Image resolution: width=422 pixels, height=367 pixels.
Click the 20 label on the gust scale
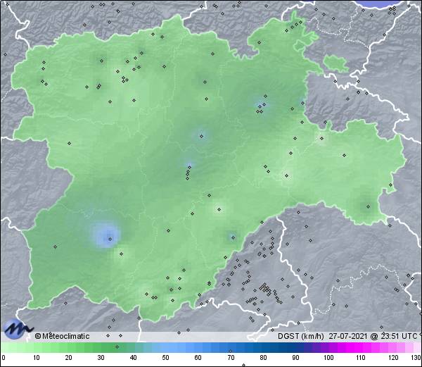69,358
